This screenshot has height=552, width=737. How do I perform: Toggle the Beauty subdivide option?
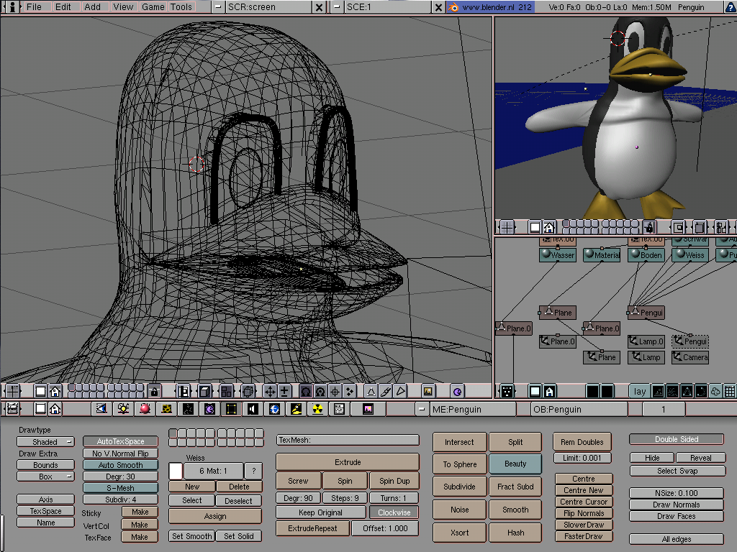[x=515, y=464]
